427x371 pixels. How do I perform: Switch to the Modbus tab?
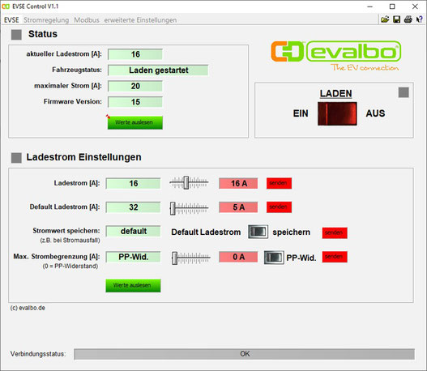[x=87, y=20]
